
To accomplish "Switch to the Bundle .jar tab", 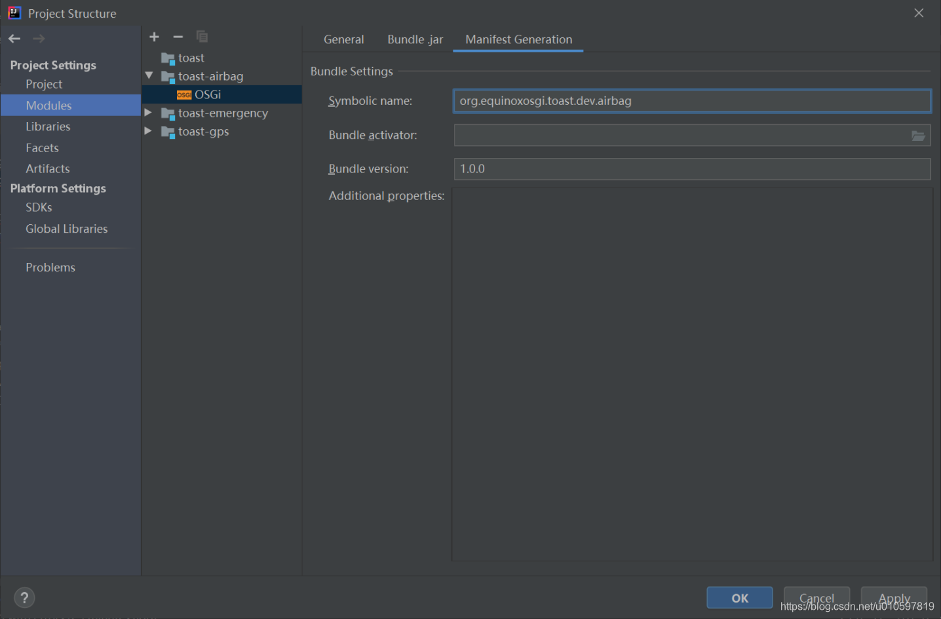I will (x=415, y=39).
